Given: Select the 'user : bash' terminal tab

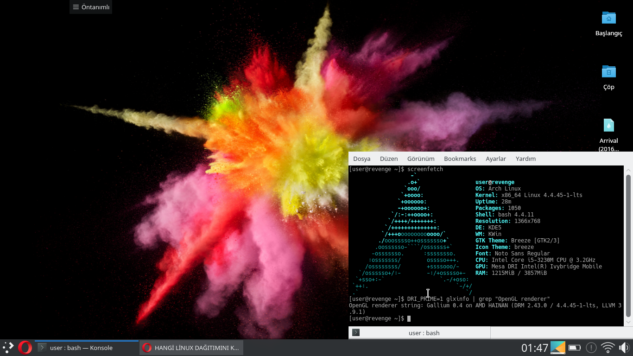Looking at the screenshot, I should tap(419, 333).
